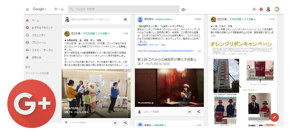Click the bell icon for notifications
Screen dimensions: 290x132
tap(27, 57)
